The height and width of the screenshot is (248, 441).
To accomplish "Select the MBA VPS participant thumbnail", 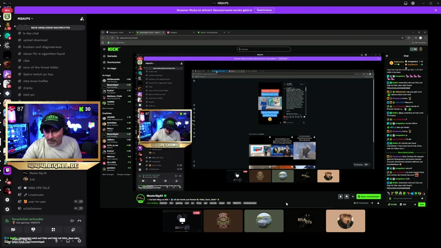I will point(305,221).
